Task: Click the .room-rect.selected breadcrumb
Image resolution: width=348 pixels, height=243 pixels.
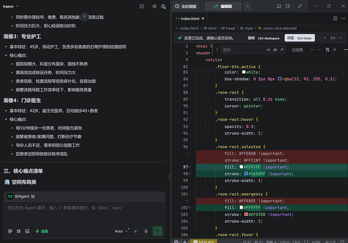Action: point(277,28)
